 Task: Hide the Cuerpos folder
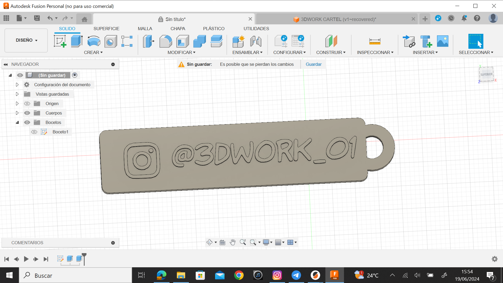click(x=27, y=113)
